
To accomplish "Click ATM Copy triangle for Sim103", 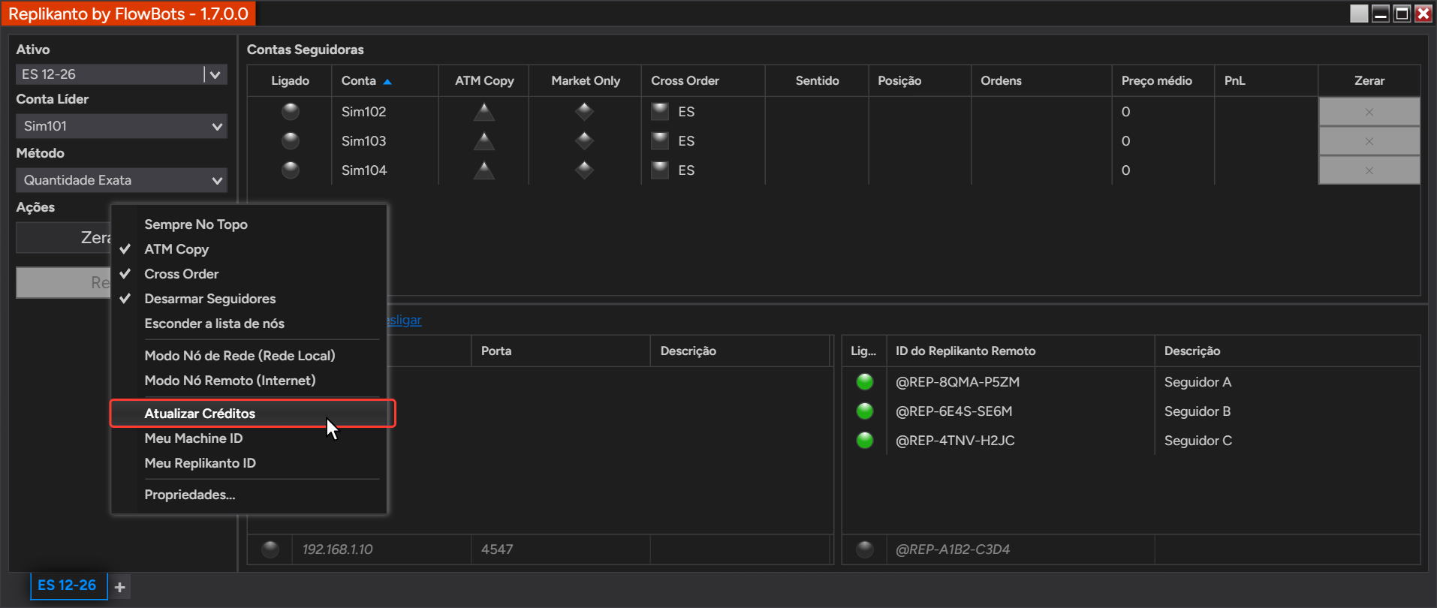I will coord(484,141).
